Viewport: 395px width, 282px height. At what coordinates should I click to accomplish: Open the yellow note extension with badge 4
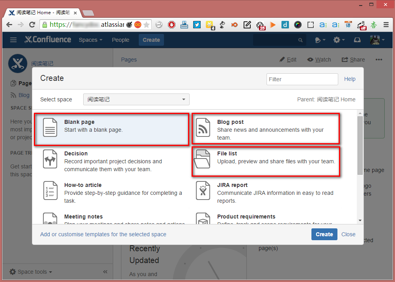pyautogui.click(x=210, y=25)
